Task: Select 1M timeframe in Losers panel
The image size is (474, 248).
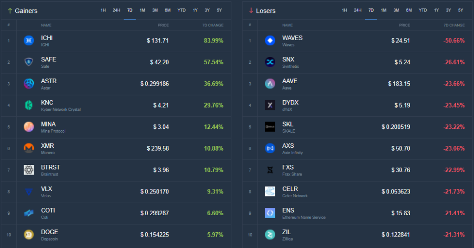Action: [384, 10]
